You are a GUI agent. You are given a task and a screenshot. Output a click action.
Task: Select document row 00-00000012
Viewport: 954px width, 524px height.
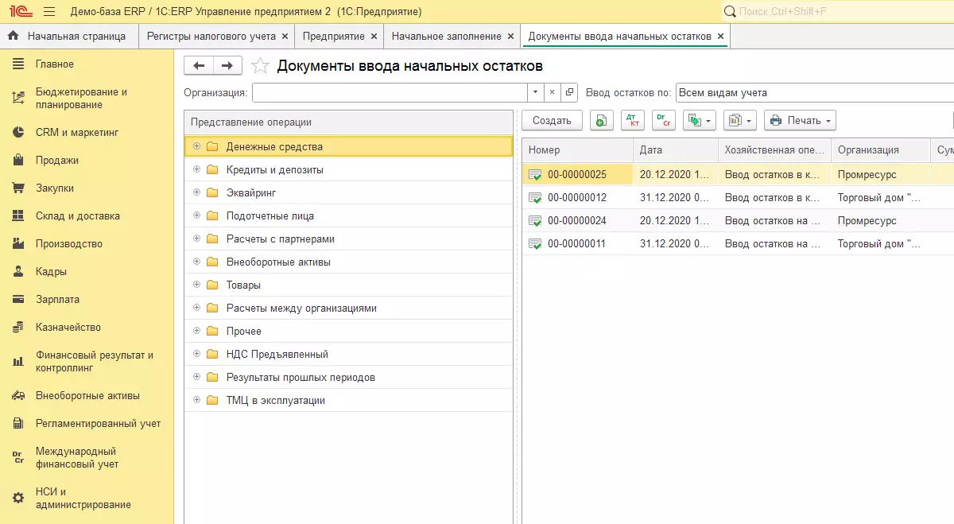tap(577, 198)
